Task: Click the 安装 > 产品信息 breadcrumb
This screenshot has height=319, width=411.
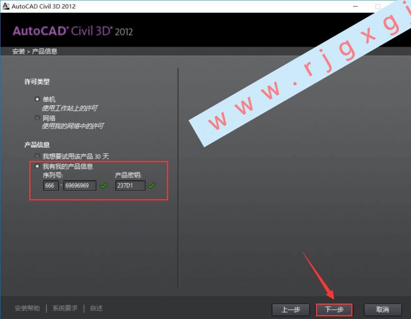Action: (x=35, y=51)
